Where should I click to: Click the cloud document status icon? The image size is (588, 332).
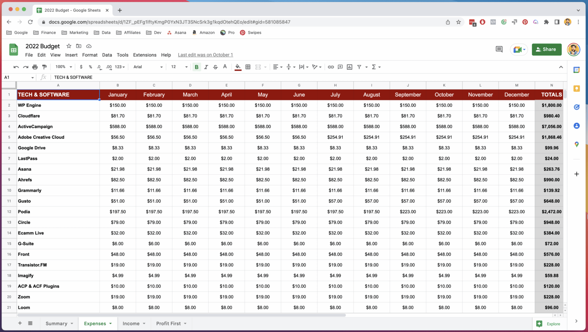[89, 46]
